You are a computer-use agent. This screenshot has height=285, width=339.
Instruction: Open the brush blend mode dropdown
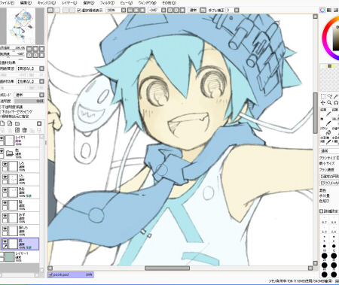coord(329,151)
